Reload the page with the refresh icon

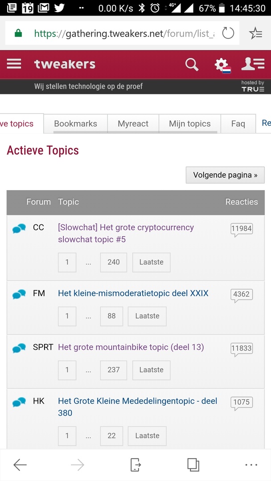[x=228, y=33]
